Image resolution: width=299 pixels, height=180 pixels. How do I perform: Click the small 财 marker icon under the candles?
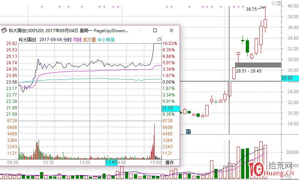point(188,132)
